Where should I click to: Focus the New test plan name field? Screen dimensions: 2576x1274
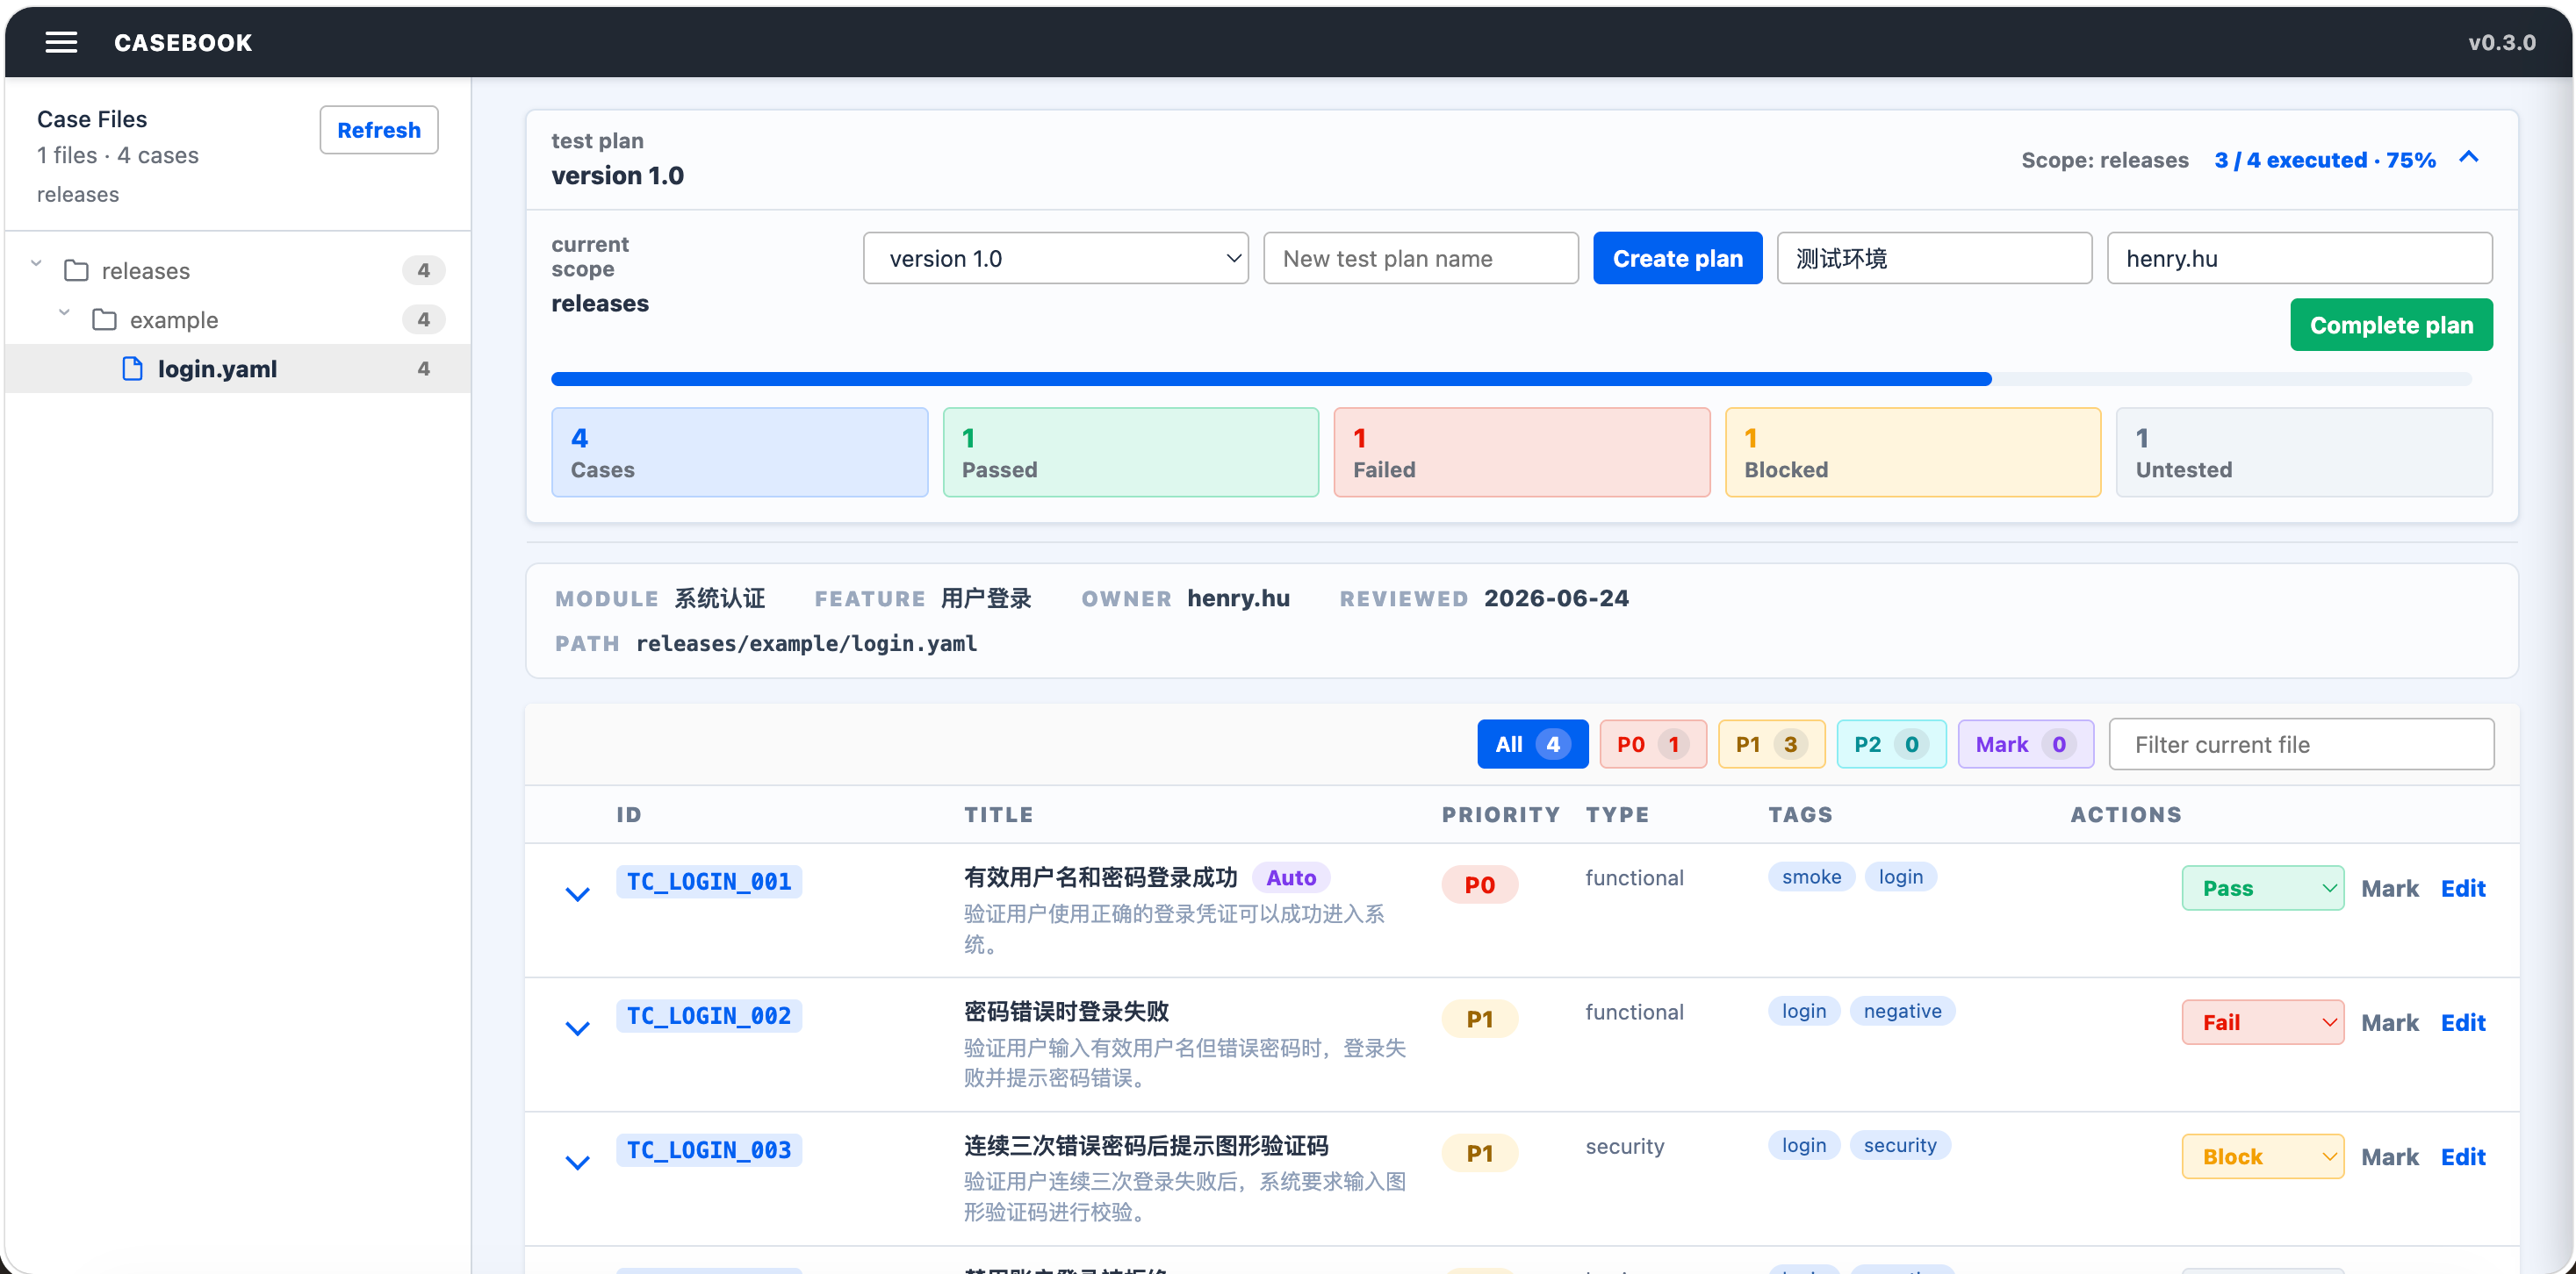click(1420, 259)
